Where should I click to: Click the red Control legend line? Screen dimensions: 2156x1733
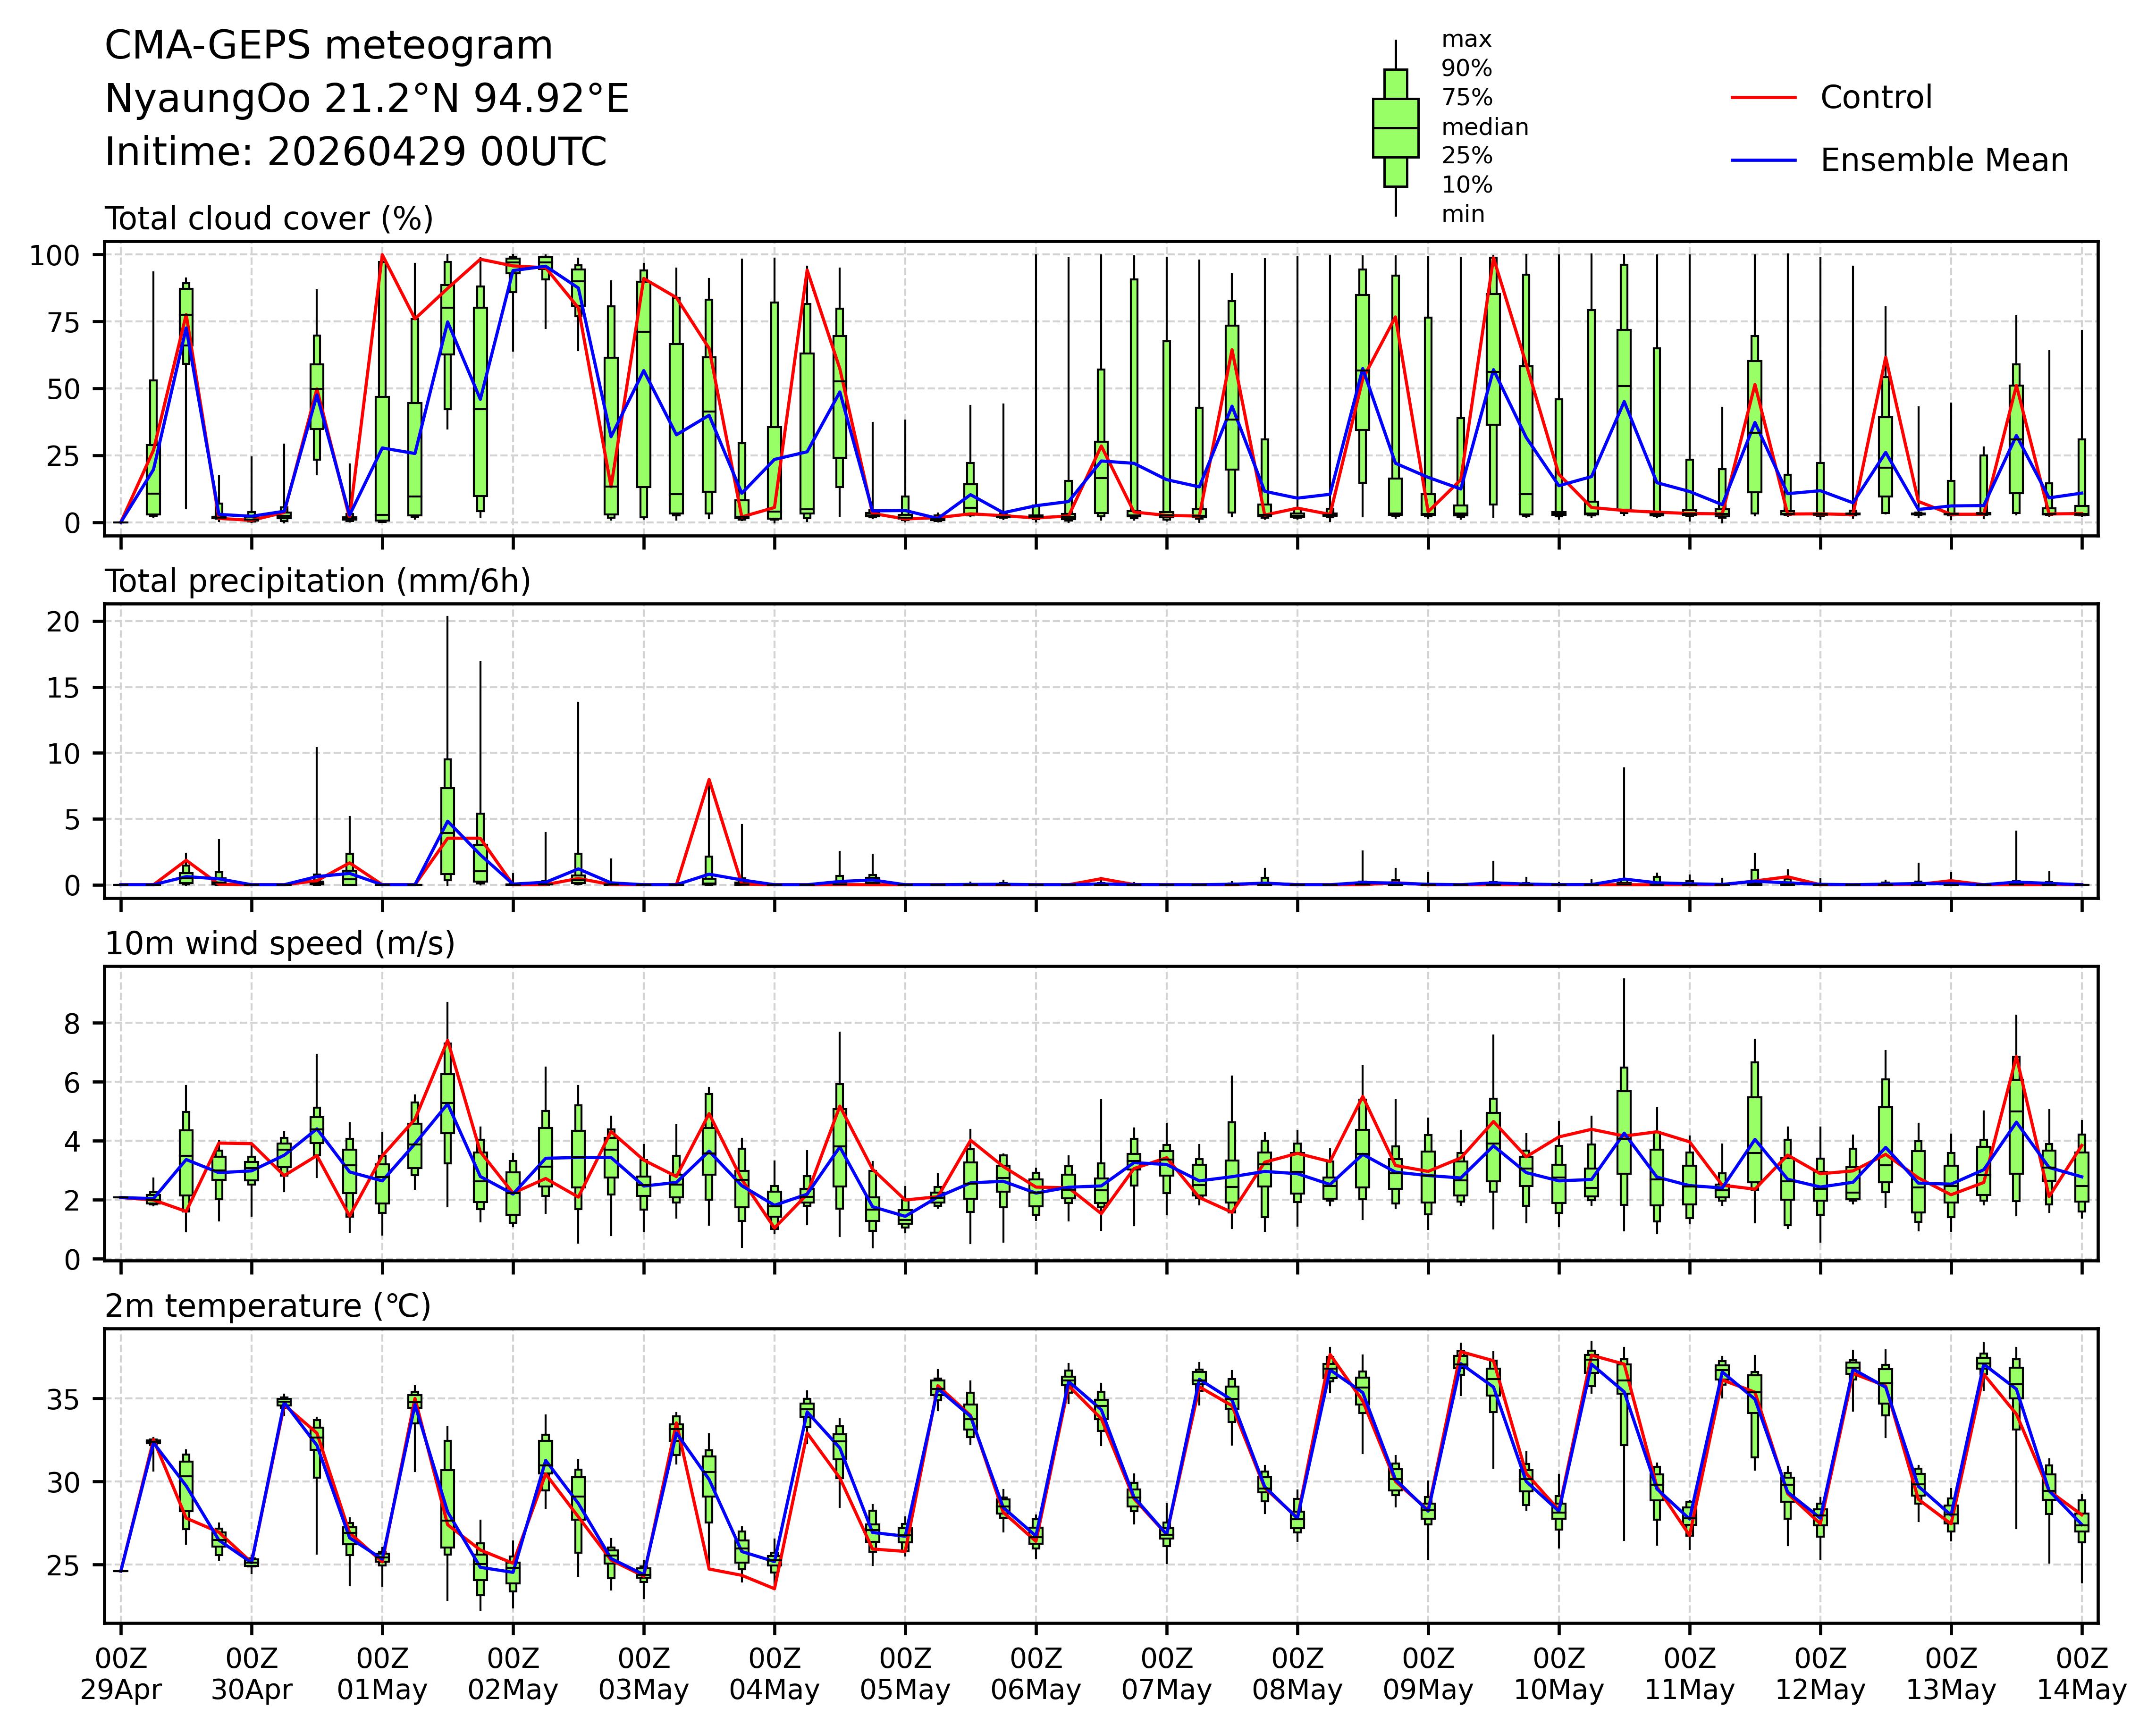(x=1763, y=98)
